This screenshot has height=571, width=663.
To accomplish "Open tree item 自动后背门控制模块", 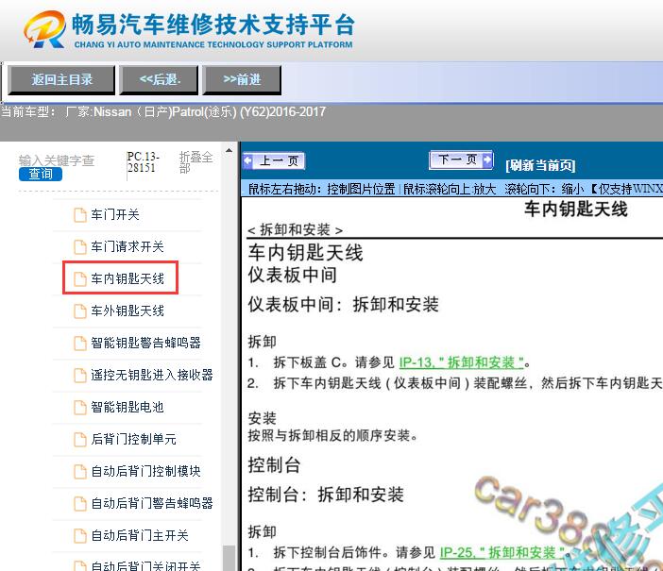I will coord(145,471).
